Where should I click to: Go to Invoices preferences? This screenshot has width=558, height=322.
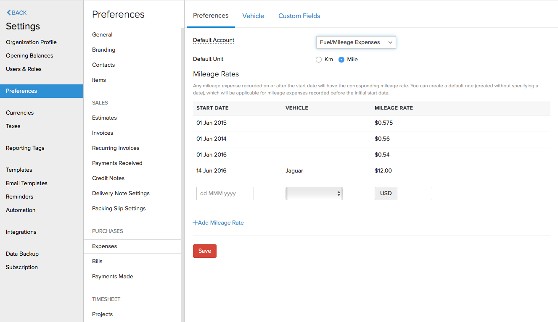103,133
